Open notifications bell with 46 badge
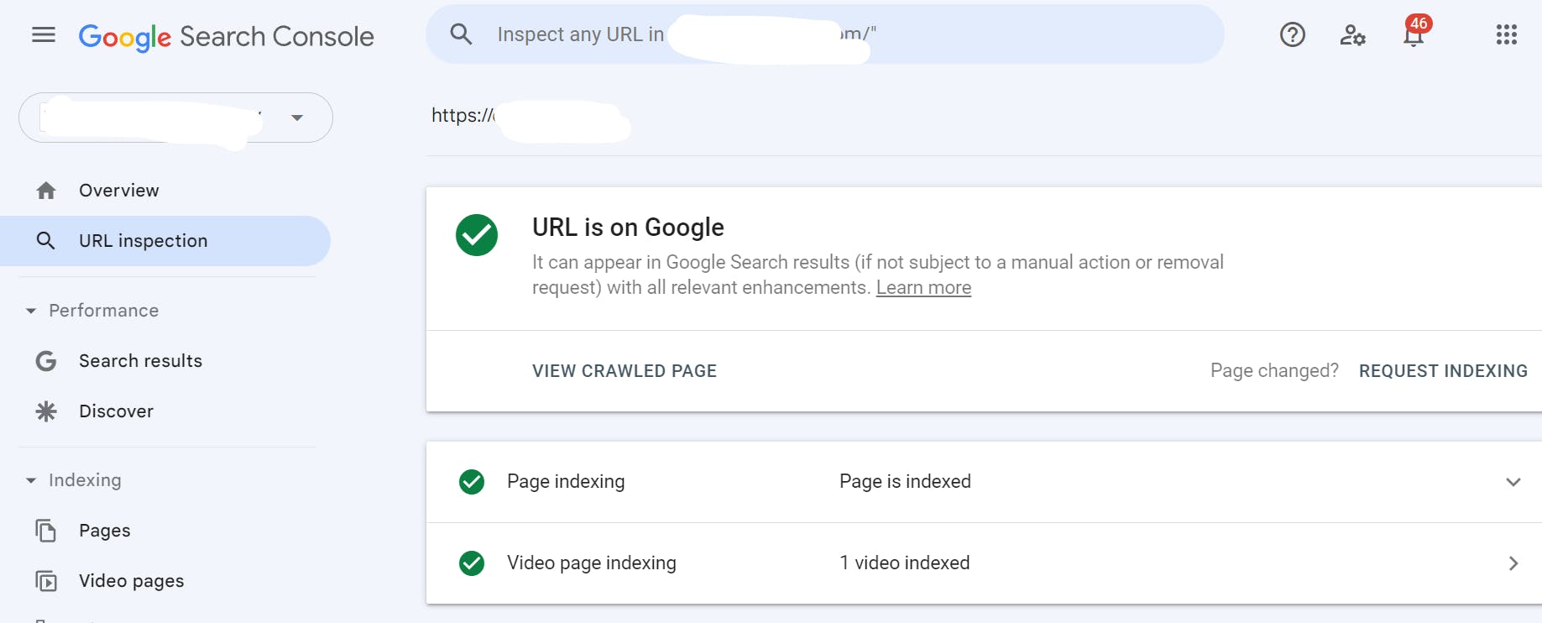 click(1415, 33)
